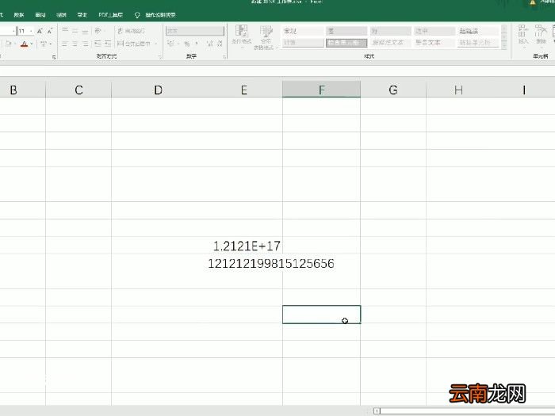This screenshot has height=416, width=555.
Task: Expand the font color dropdown arrow
Action: tap(32, 44)
